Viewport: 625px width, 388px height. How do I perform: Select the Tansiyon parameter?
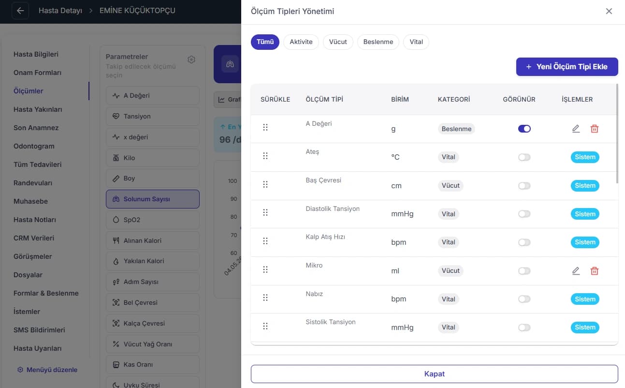(x=153, y=116)
